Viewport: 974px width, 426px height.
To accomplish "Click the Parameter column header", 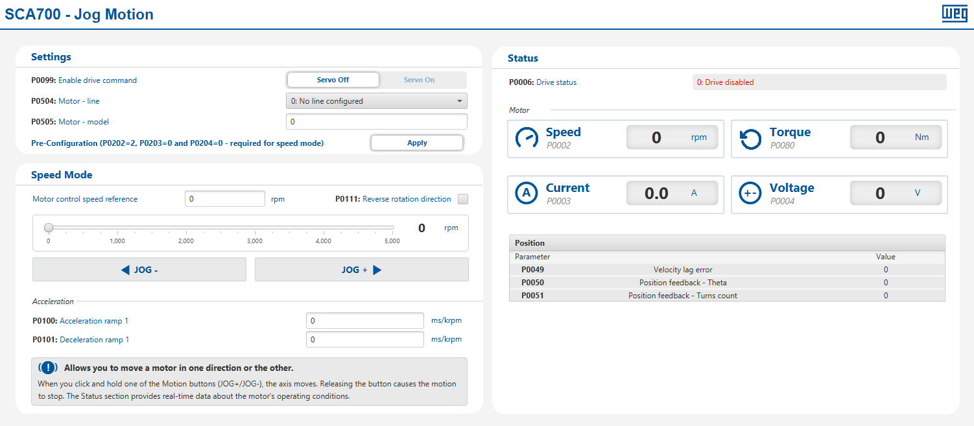I will [532, 257].
